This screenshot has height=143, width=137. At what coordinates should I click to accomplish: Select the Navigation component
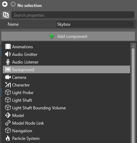(66, 131)
